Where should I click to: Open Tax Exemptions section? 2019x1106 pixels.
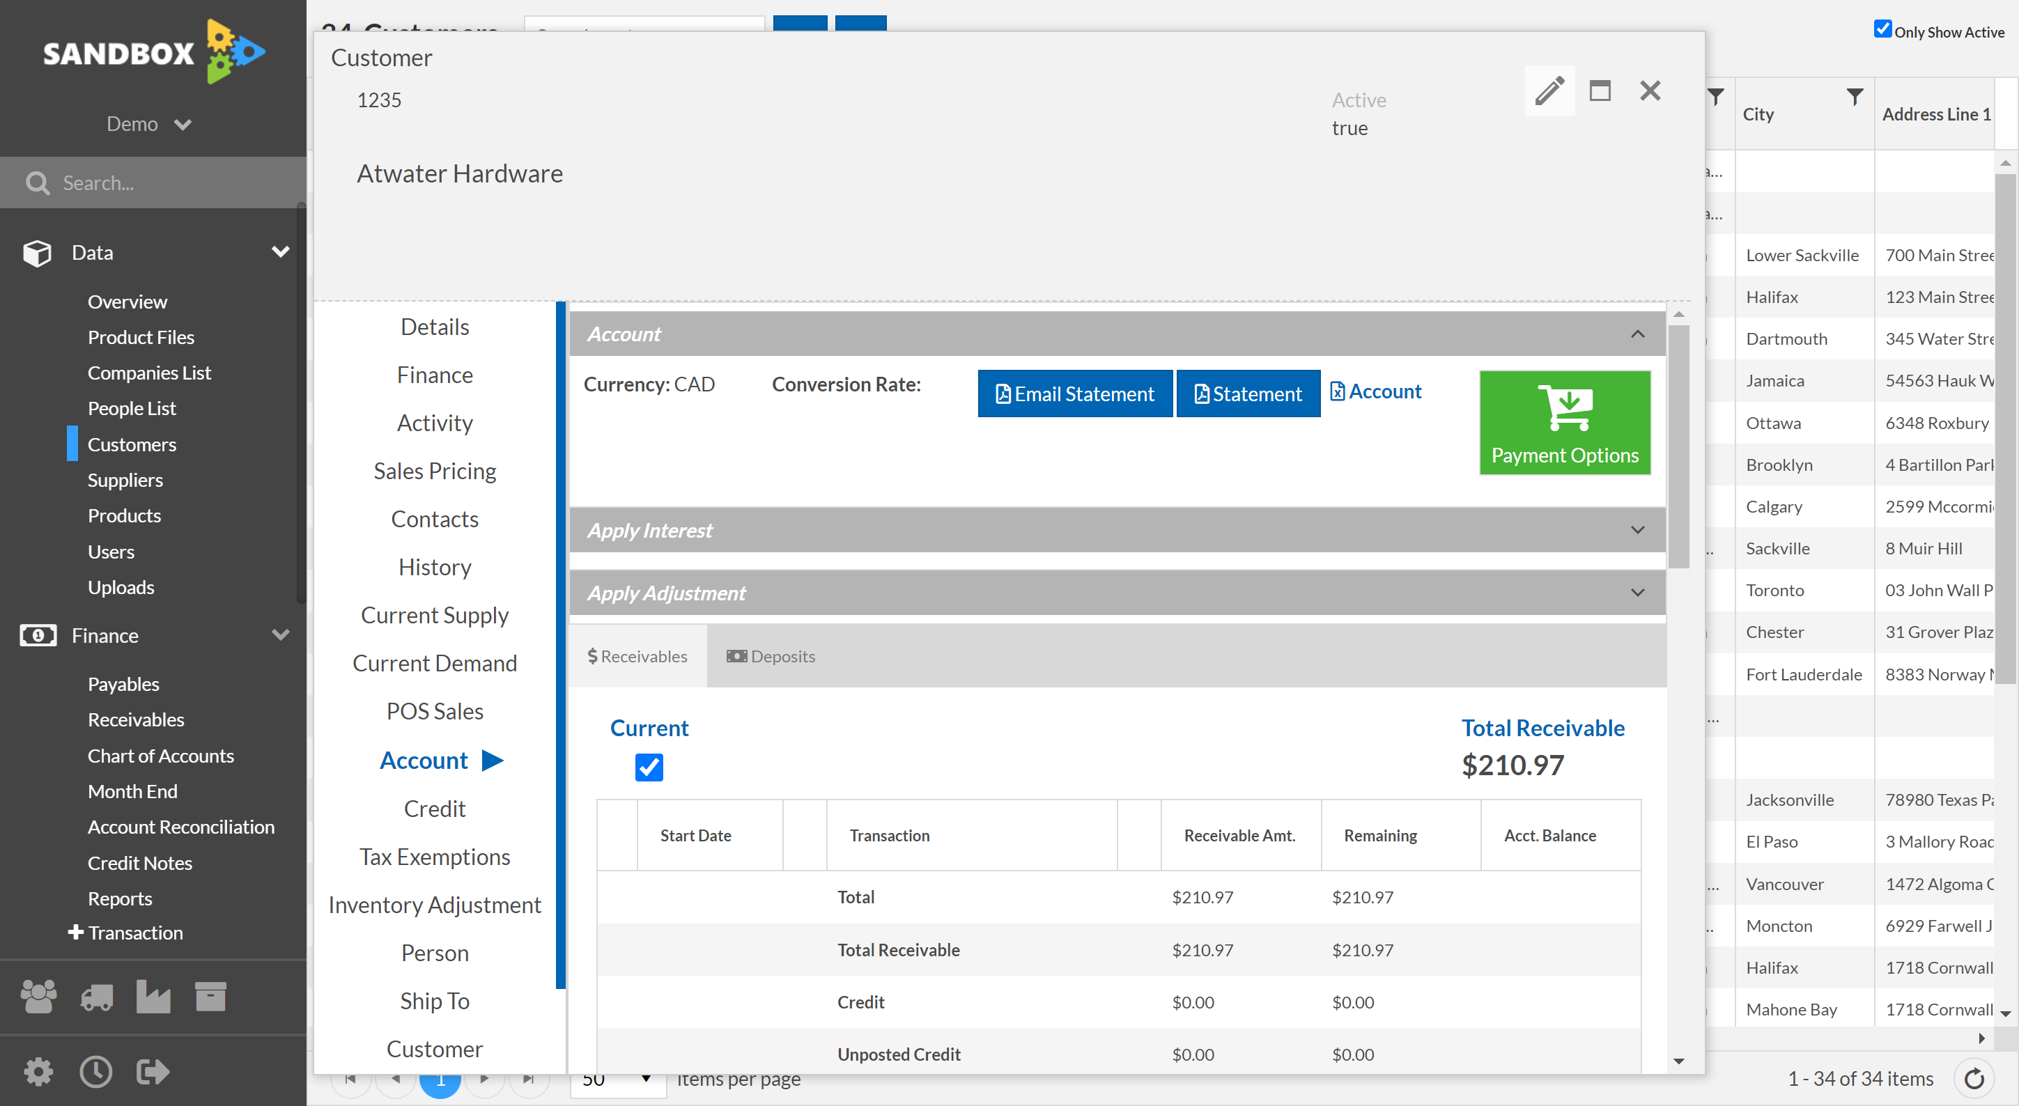click(434, 857)
